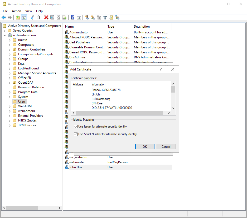Viewport: 247px width, 218px height.
Task: Expand the OpenLDAP node
Action: 9,83
